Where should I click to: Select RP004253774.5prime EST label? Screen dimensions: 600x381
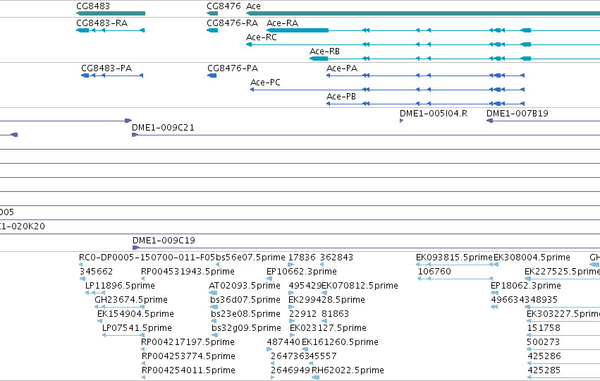pyautogui.click(x=188, y=356)
